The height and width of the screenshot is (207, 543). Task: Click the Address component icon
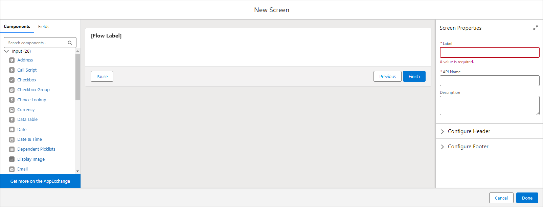click(x=12, y=60)
